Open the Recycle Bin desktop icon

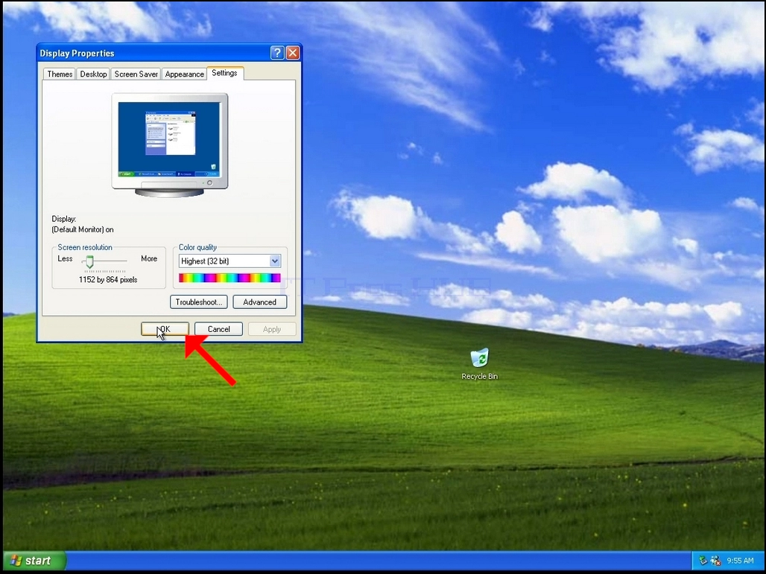pos(480,363)
